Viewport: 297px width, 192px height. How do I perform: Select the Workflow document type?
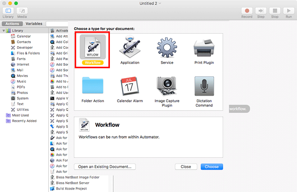pos(92,50)
